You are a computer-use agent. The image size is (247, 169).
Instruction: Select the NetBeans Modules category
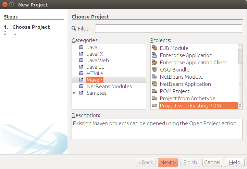pyautogui.click(x=109, y=87)
